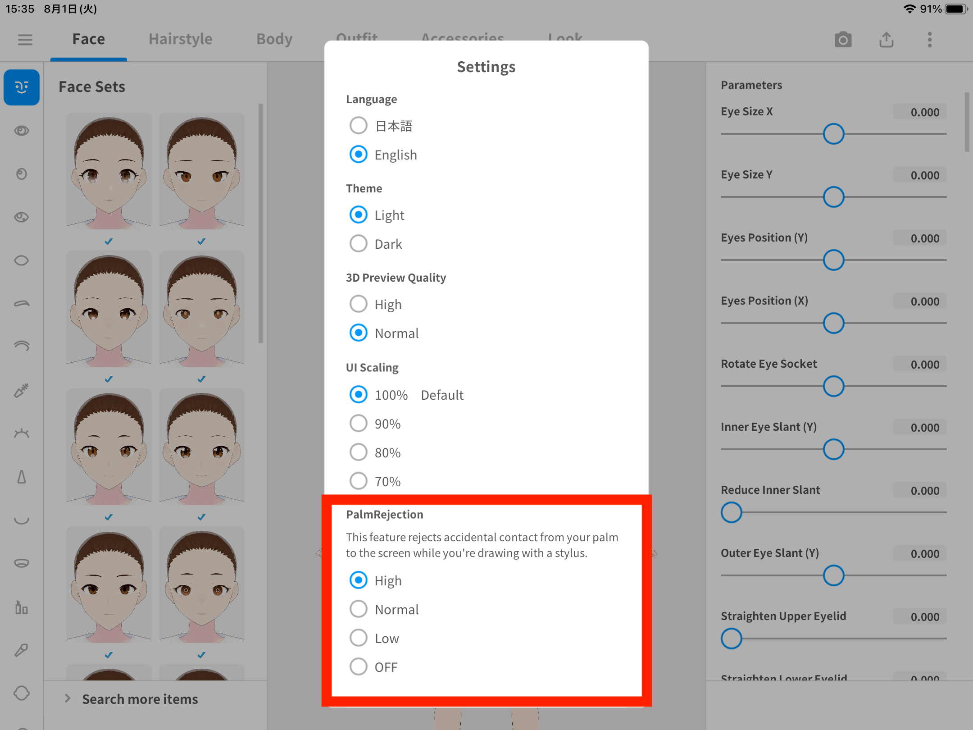The image size is (973, 730).
Task: Click the Eye Size X slider handle
Action: coord(833,133)
